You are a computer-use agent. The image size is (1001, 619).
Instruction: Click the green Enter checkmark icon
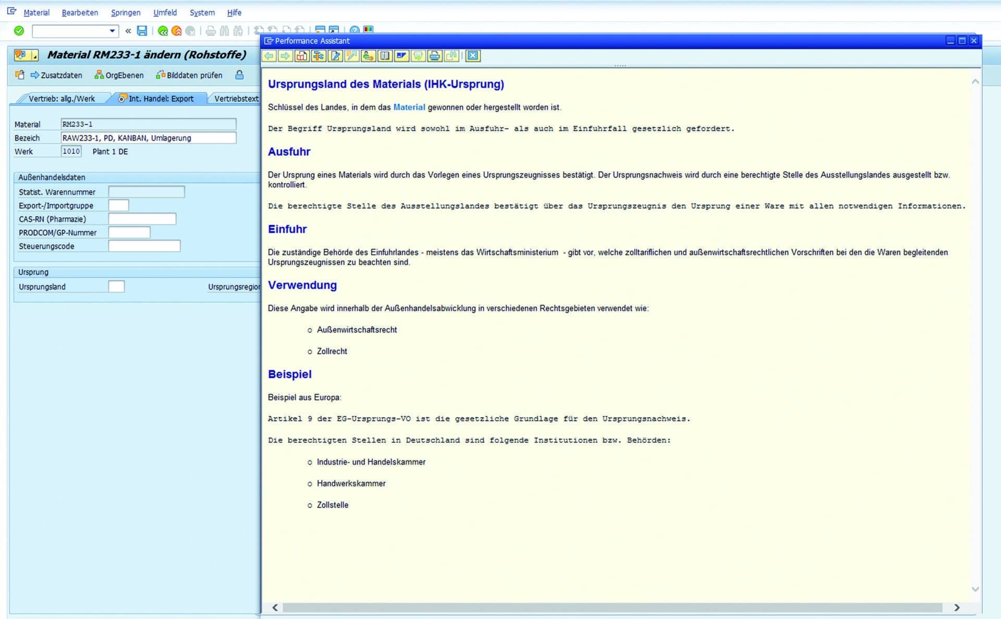[x=19, y=31]
